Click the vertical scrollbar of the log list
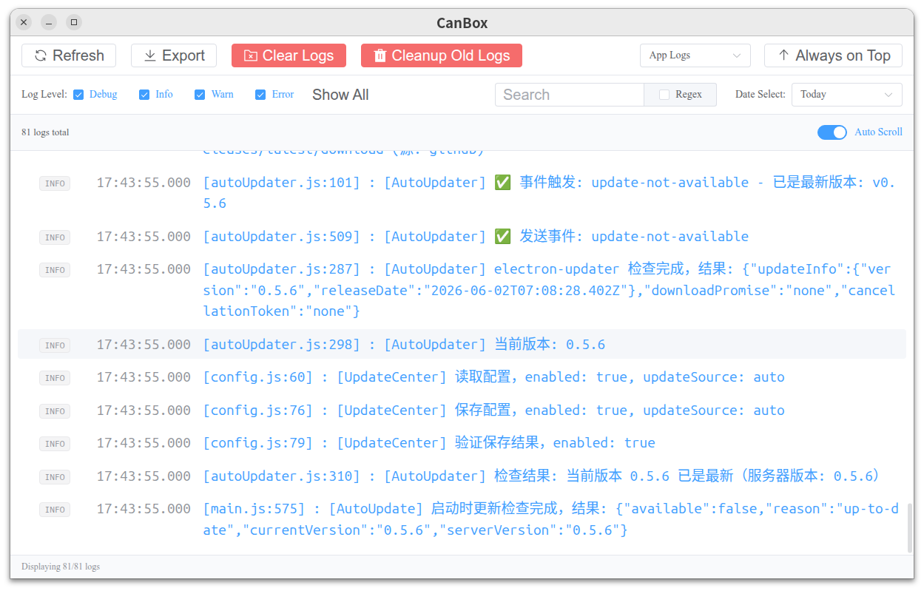924x591 pixels. click(909, 528)
